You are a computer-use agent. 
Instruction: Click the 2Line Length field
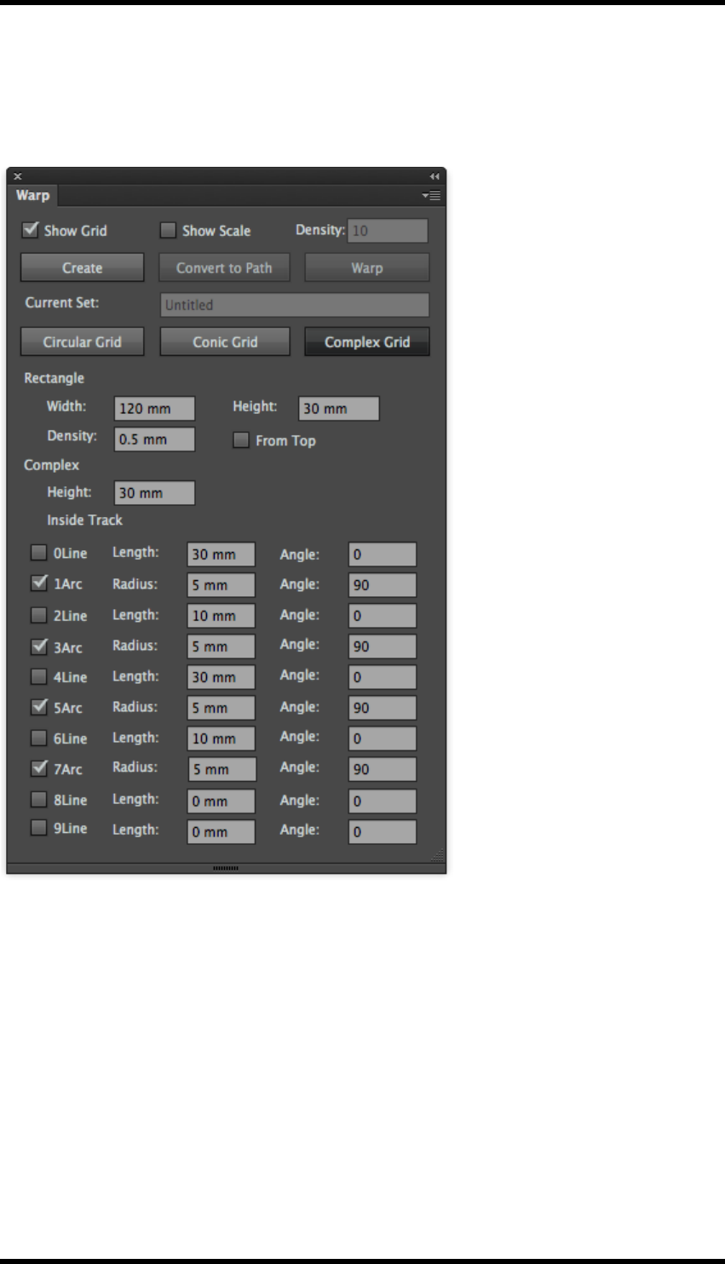[222, 616]
